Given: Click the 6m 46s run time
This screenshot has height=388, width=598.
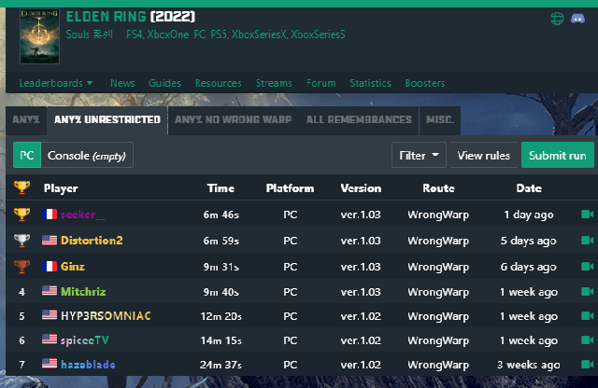Looking at the screenshot, I should pos(221,215).
